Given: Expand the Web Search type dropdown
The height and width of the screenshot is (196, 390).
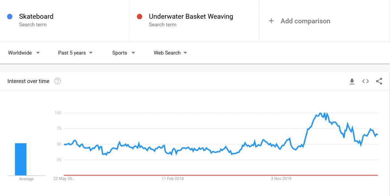Looking at the screenshot, I should pos(170,52).
